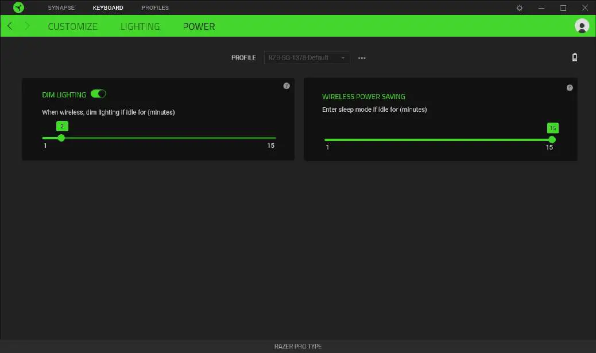Expand the Profile dropdown list

pos(307,58)
